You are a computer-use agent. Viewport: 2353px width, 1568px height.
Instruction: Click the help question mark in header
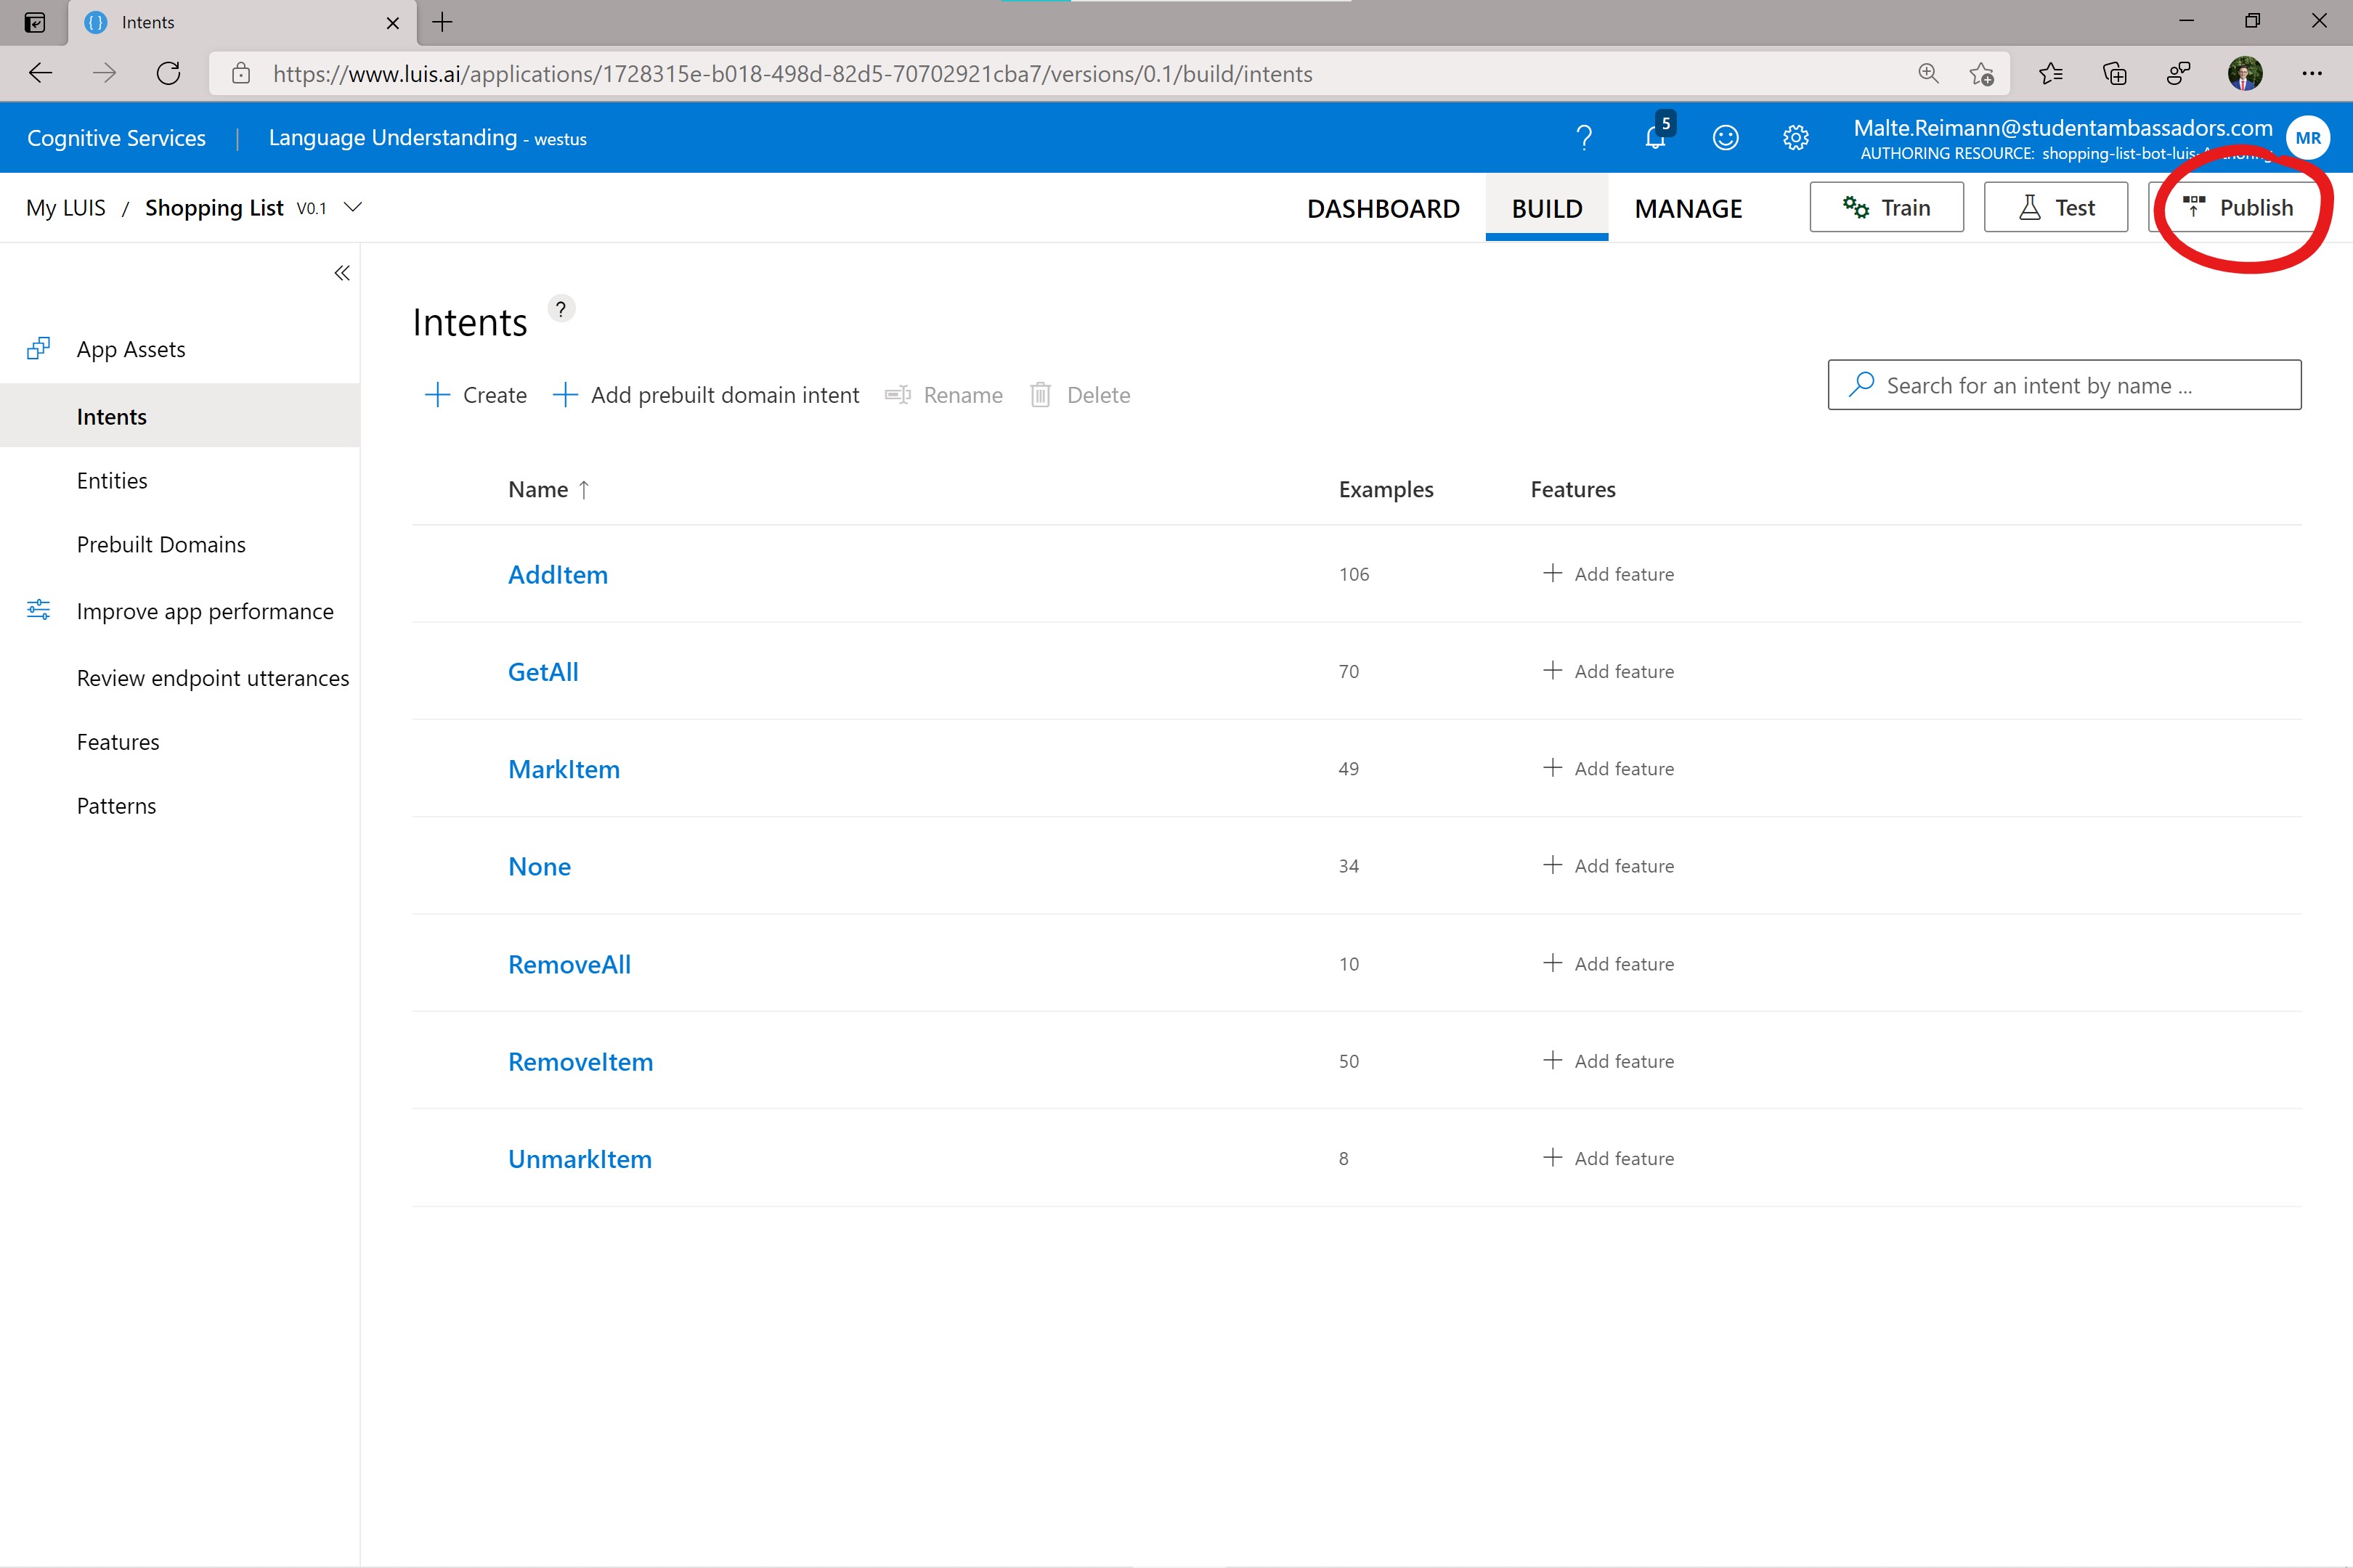[x=1584, y=137]
